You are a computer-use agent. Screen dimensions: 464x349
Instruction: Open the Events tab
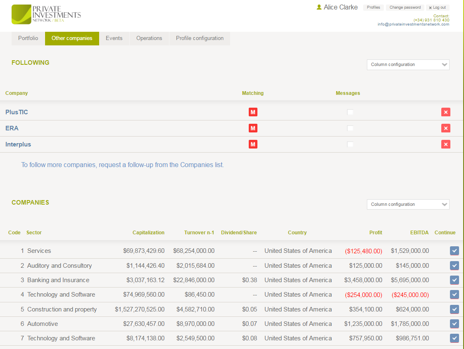pyautogui.click(x=114, y=38)
